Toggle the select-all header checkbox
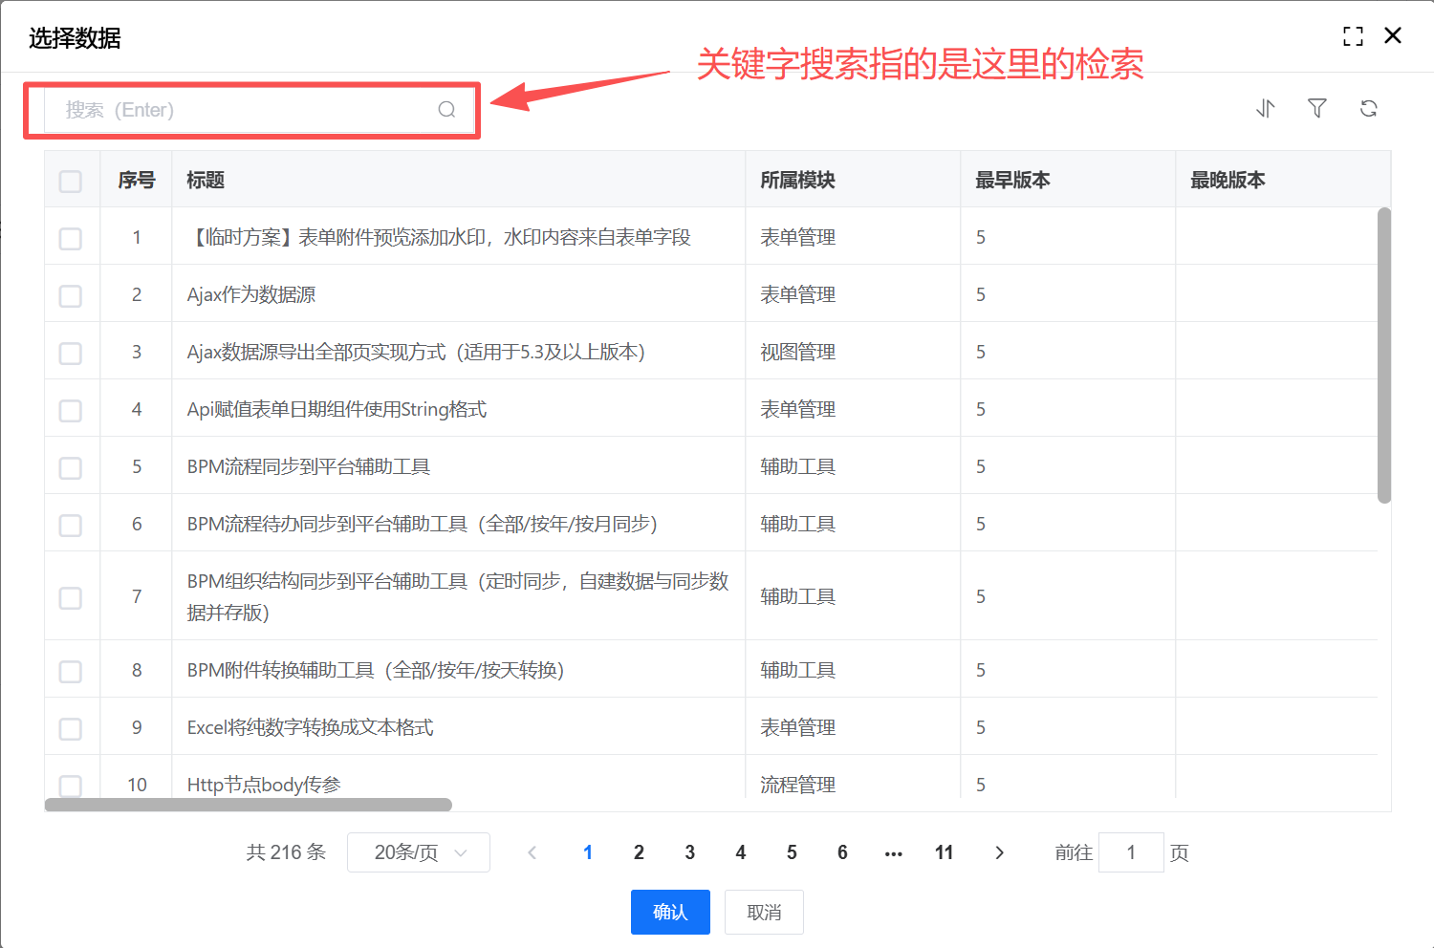Screen dimensions: 1434x948 tap(71, 181)
